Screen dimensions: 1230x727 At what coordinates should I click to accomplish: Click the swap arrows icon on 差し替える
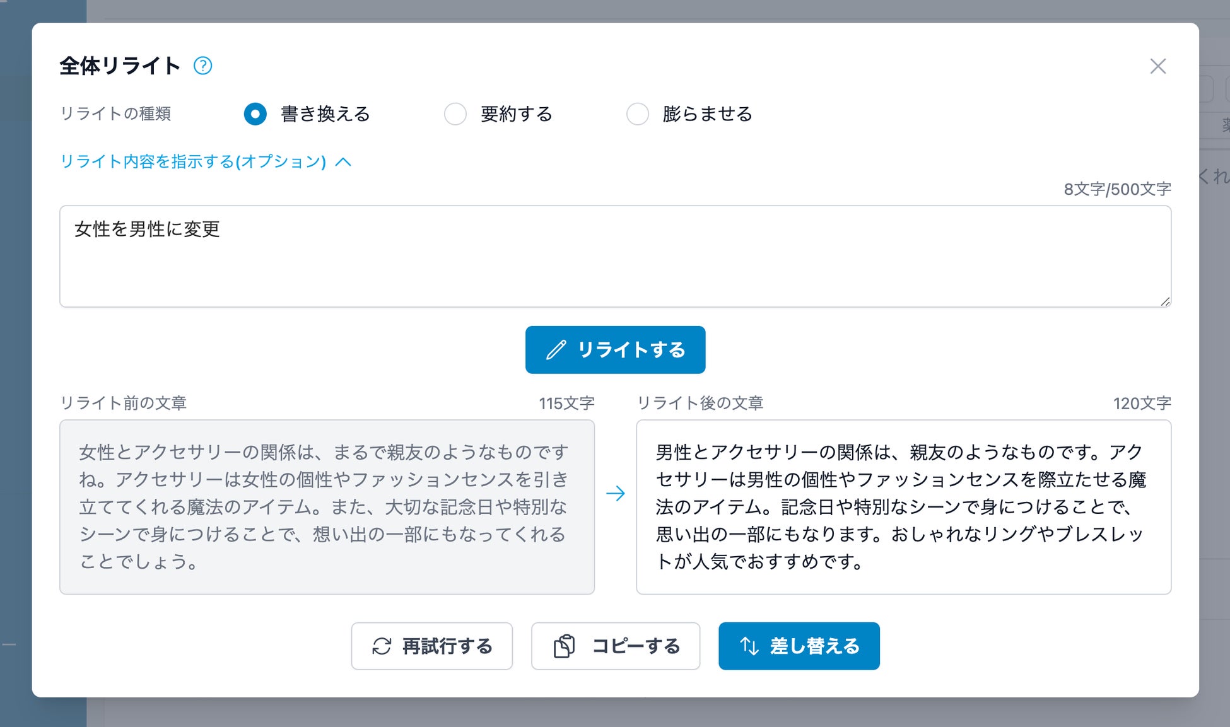click(x=749, y=646)
